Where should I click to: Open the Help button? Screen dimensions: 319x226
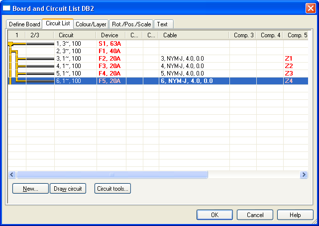pos(295,215)
